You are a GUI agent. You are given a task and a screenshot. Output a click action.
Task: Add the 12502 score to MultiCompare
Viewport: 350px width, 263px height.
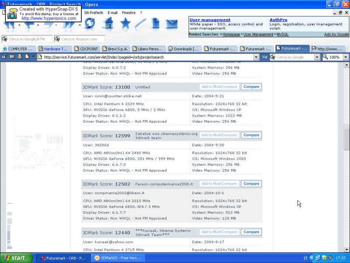click(x=220, y=184)
